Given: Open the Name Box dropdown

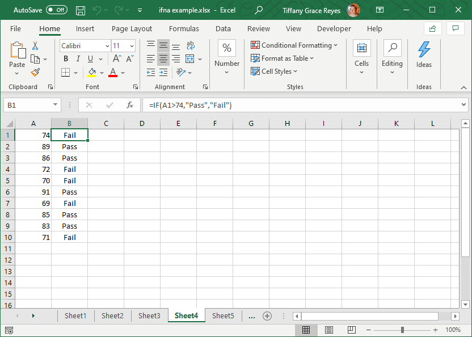Looking at the screenshot, I should coord(55,105).
